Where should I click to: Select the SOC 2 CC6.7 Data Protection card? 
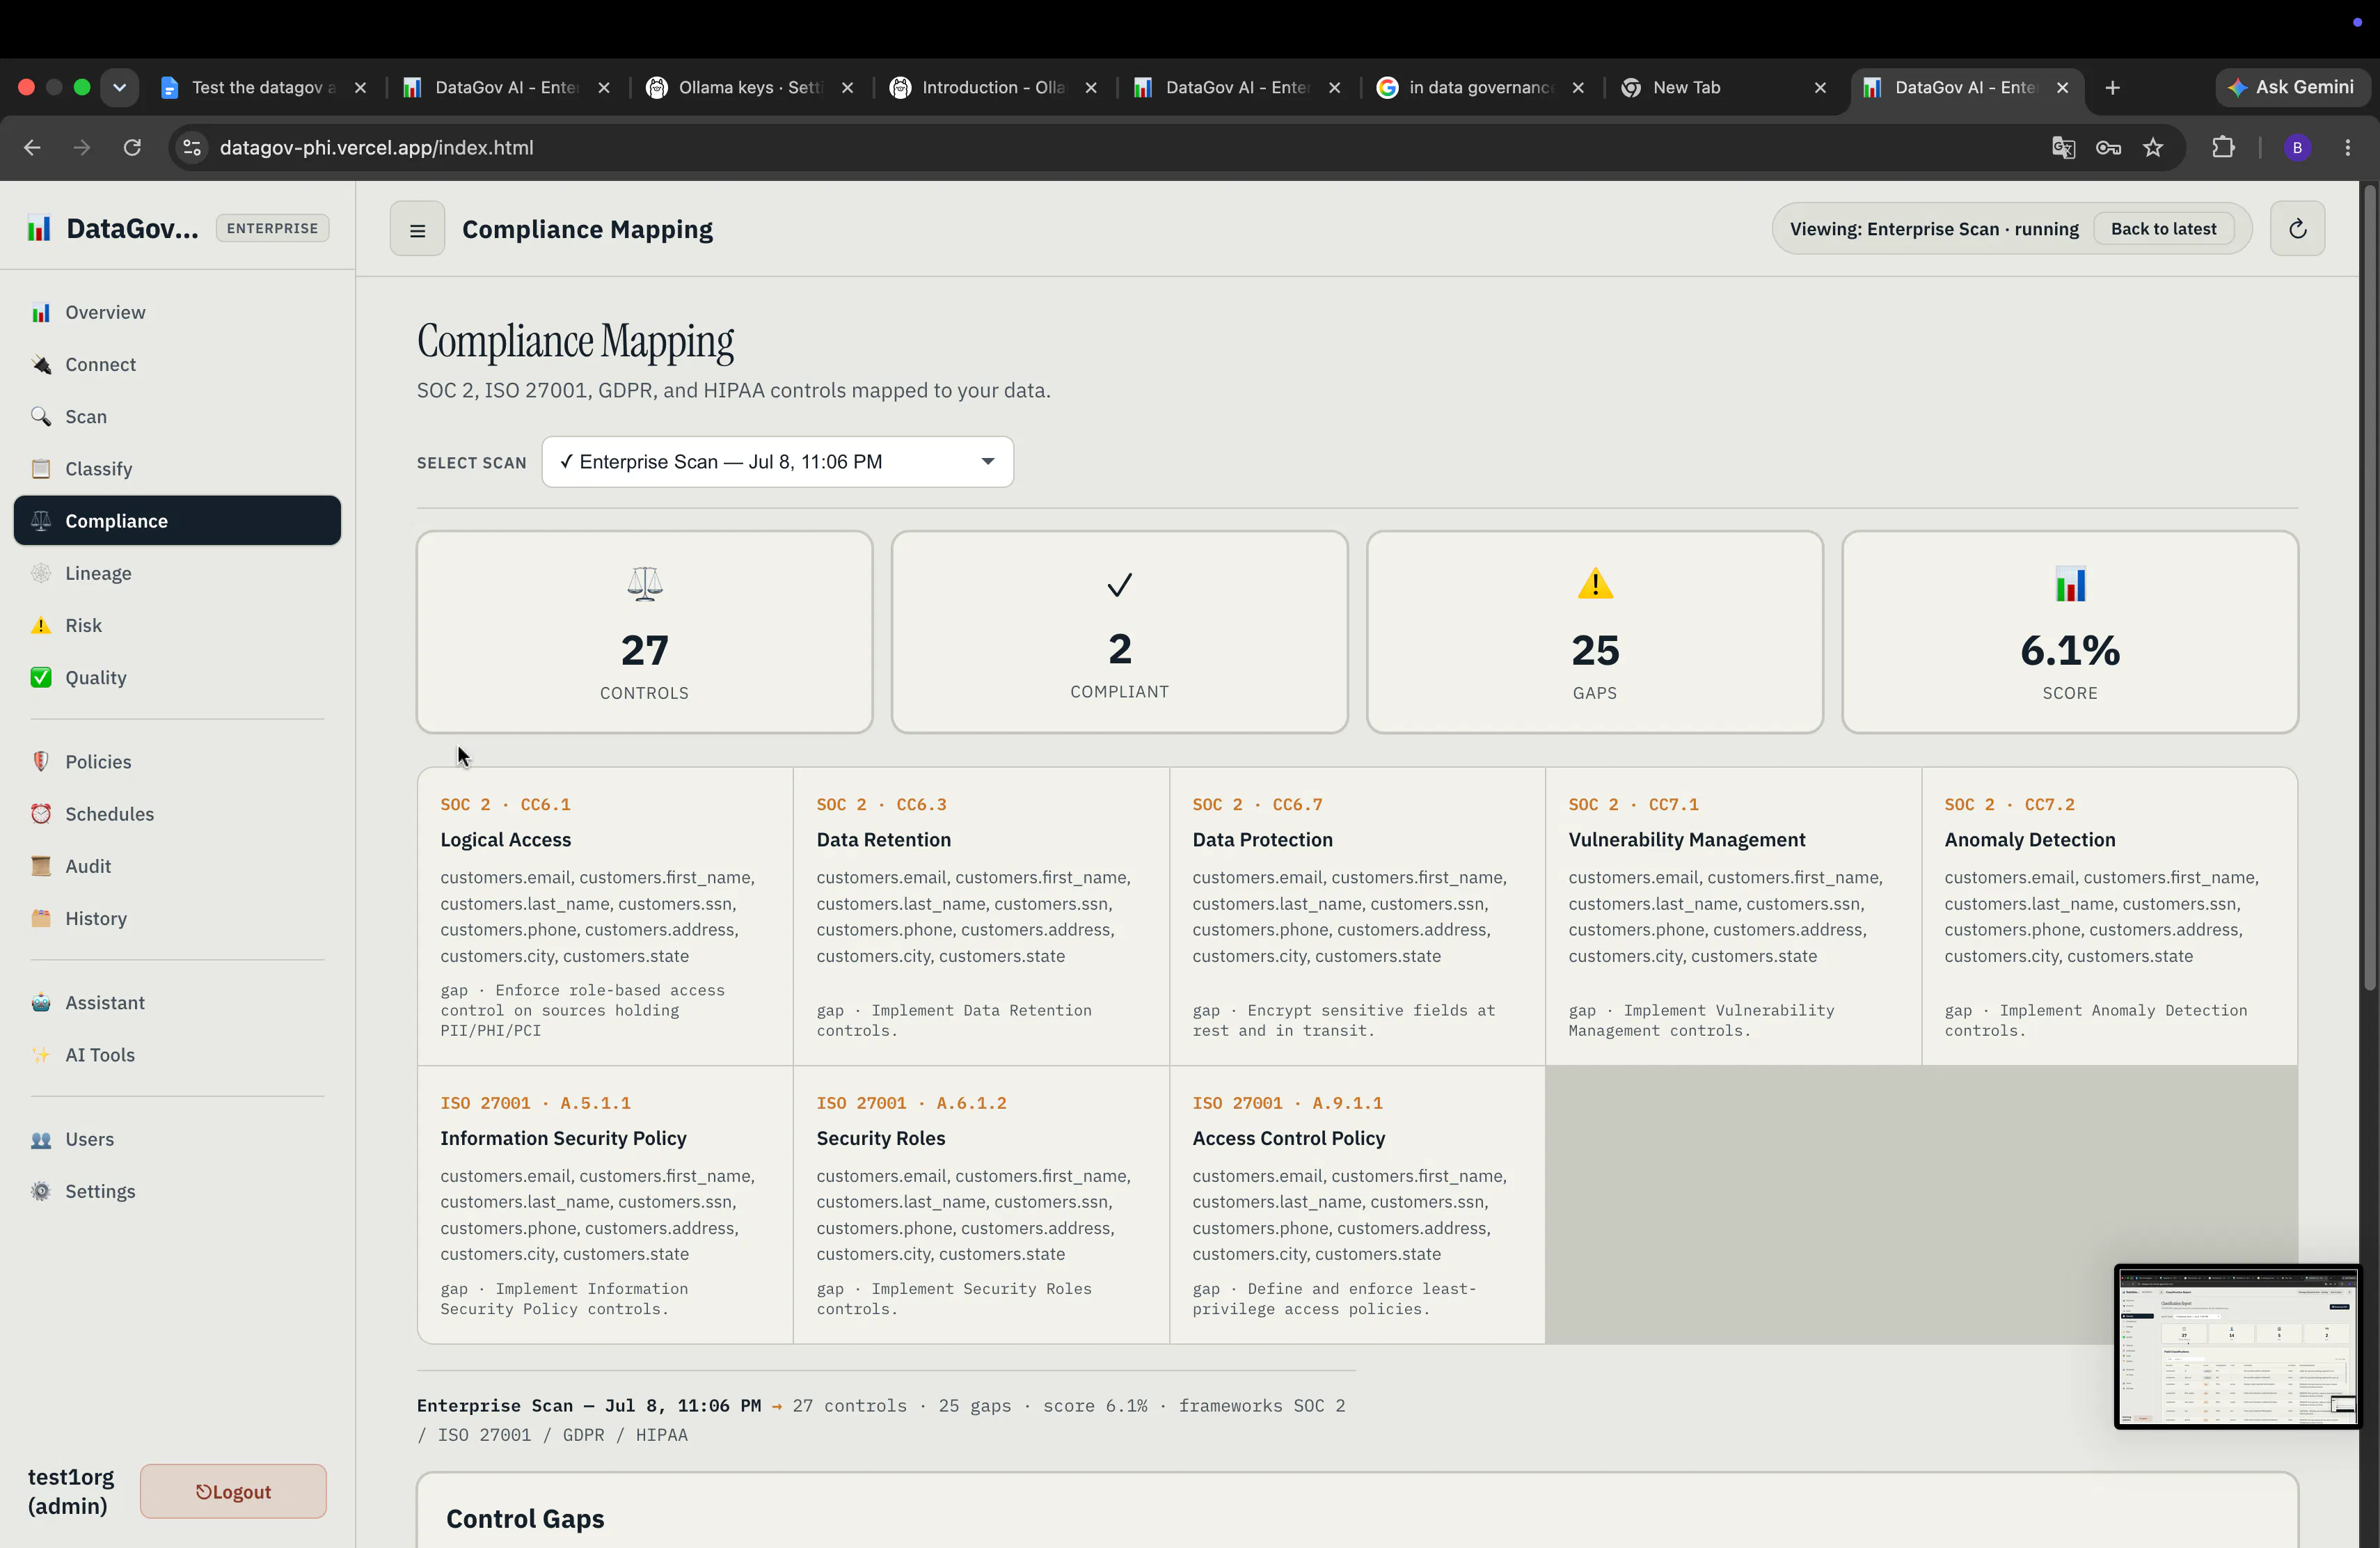coord(1357,916)
